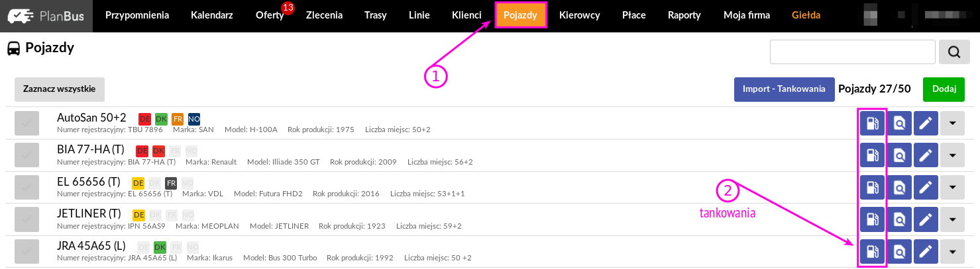Screen dimensions: 980x269
Task: Open more options dropdown for JETLINER (T)
Action: tap(953, 219)
